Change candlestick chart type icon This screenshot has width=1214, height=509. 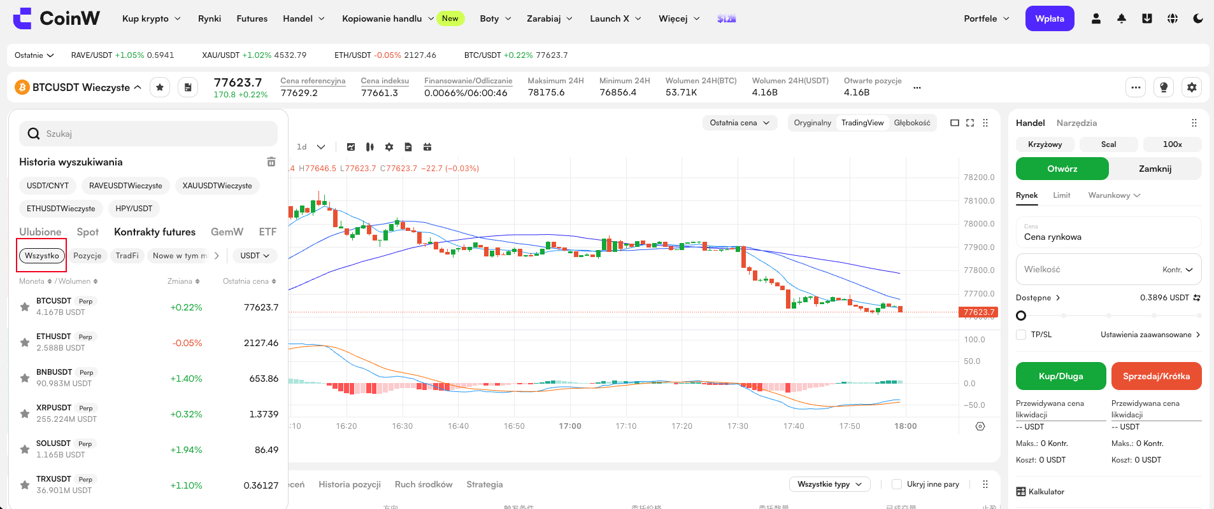[370, 147]
